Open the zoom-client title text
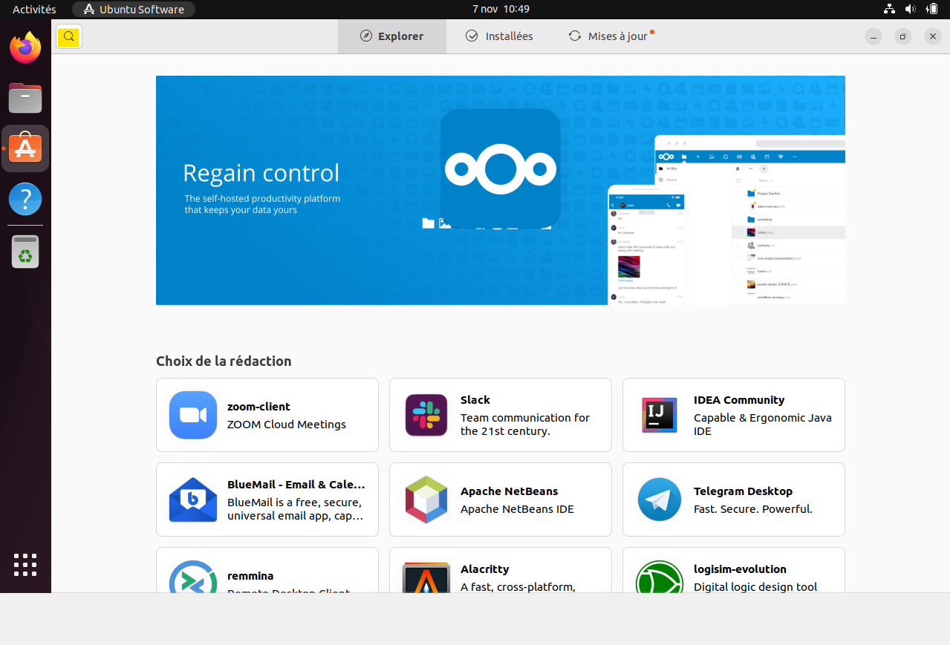 [258, 407]
